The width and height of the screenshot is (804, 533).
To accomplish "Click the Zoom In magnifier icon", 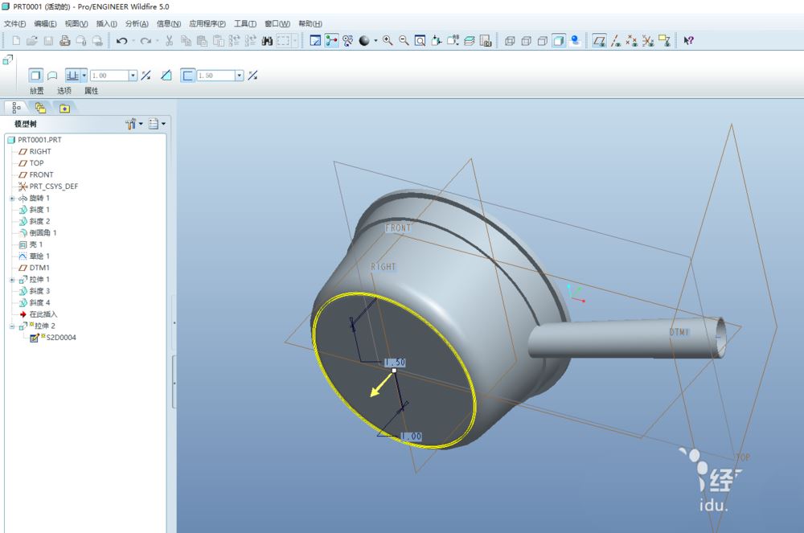I will [388, 40].
